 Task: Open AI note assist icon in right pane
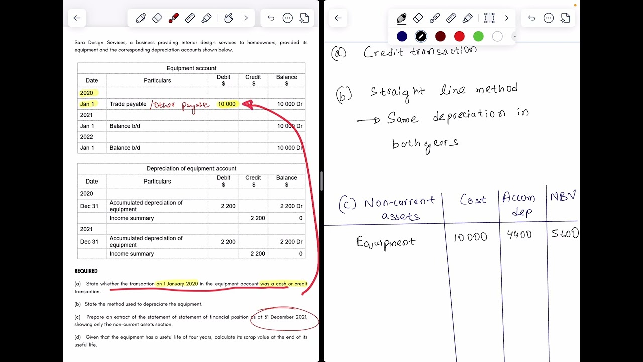(x=565, y=18)
